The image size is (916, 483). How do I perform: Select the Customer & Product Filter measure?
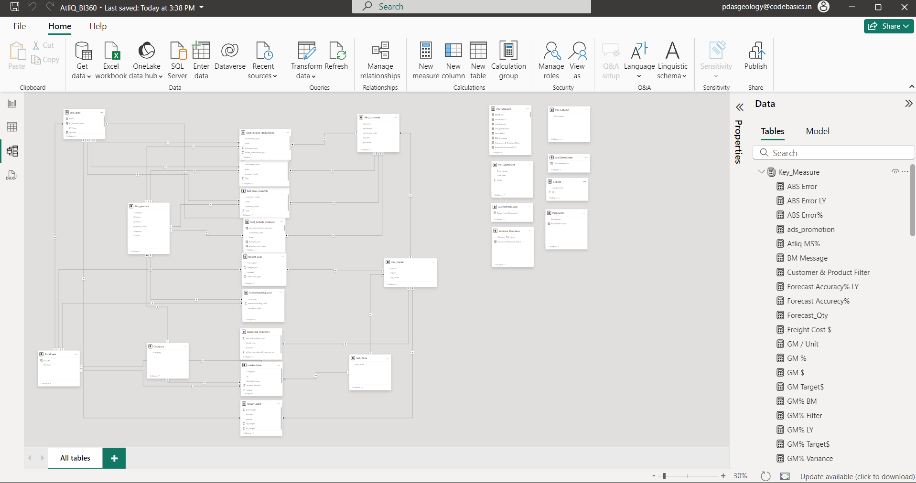(828, 273)
